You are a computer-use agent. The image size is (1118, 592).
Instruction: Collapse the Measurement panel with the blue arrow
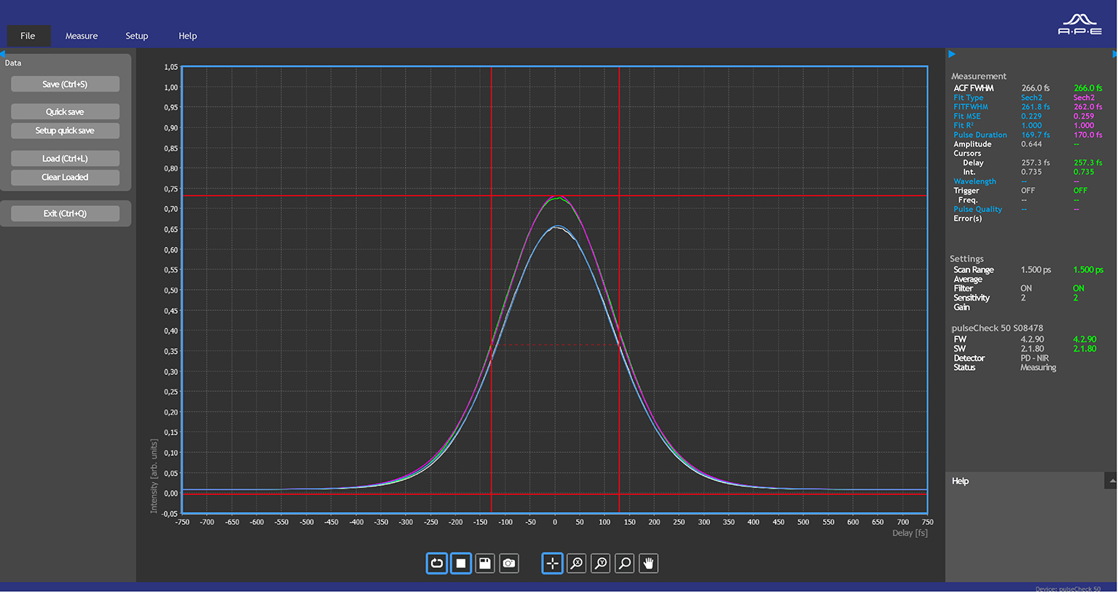tap(952, 54)
